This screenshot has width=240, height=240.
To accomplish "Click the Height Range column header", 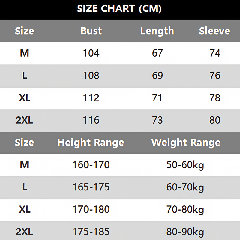I will tap(91, 142).
